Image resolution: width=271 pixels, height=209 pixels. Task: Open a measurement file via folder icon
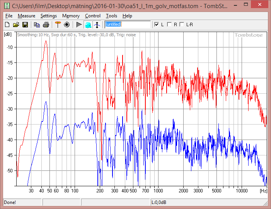click(x=16, y=25)
